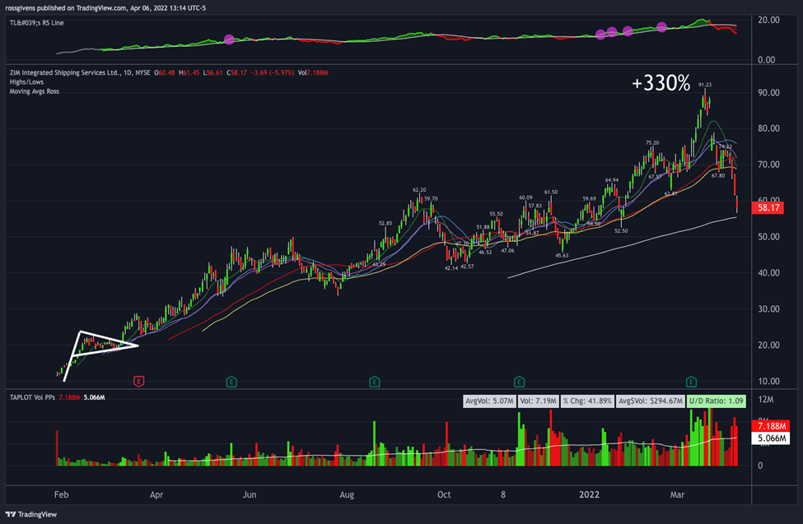Click the 12M volume axis label
This screenshot has width=803, height=524.
766,400
